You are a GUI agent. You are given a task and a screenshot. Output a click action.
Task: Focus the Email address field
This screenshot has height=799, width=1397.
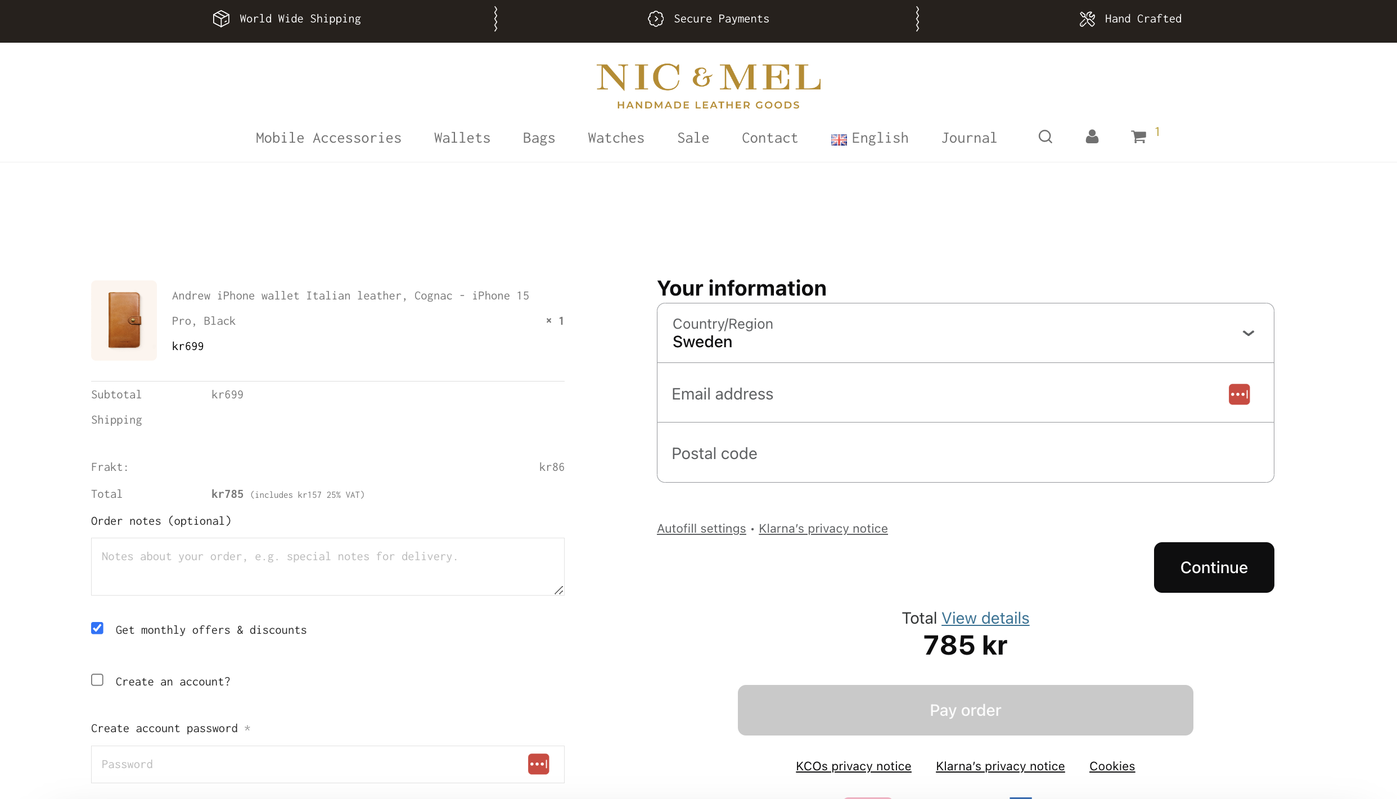[x=965, y=393]
